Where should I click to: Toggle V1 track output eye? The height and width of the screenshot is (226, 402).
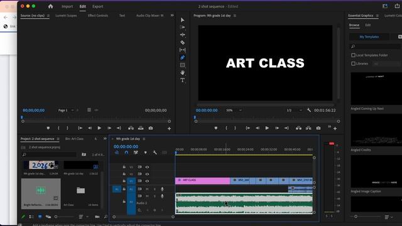(147, 181)
